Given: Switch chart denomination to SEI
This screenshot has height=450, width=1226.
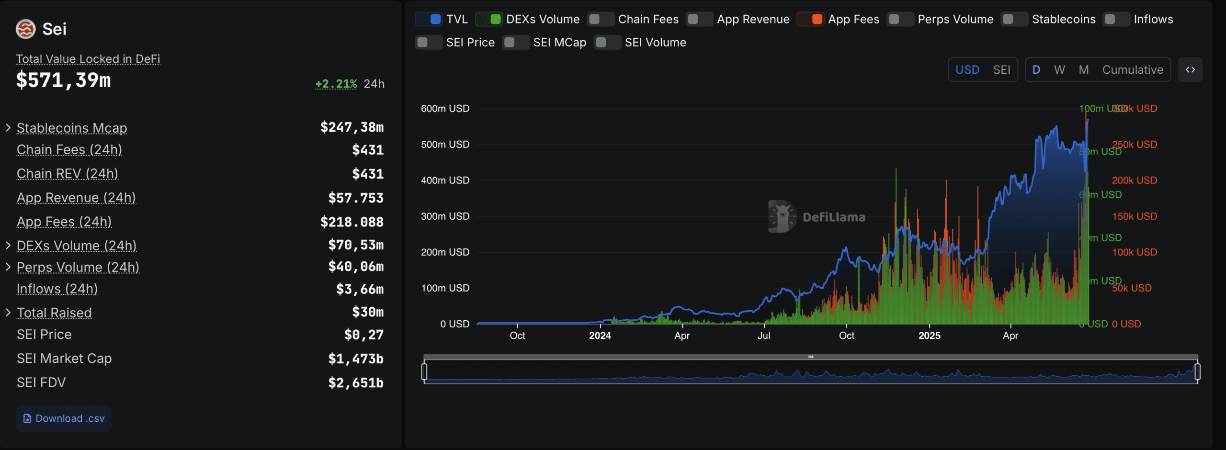Looking at the screenshot, I should click(1001, 70).
